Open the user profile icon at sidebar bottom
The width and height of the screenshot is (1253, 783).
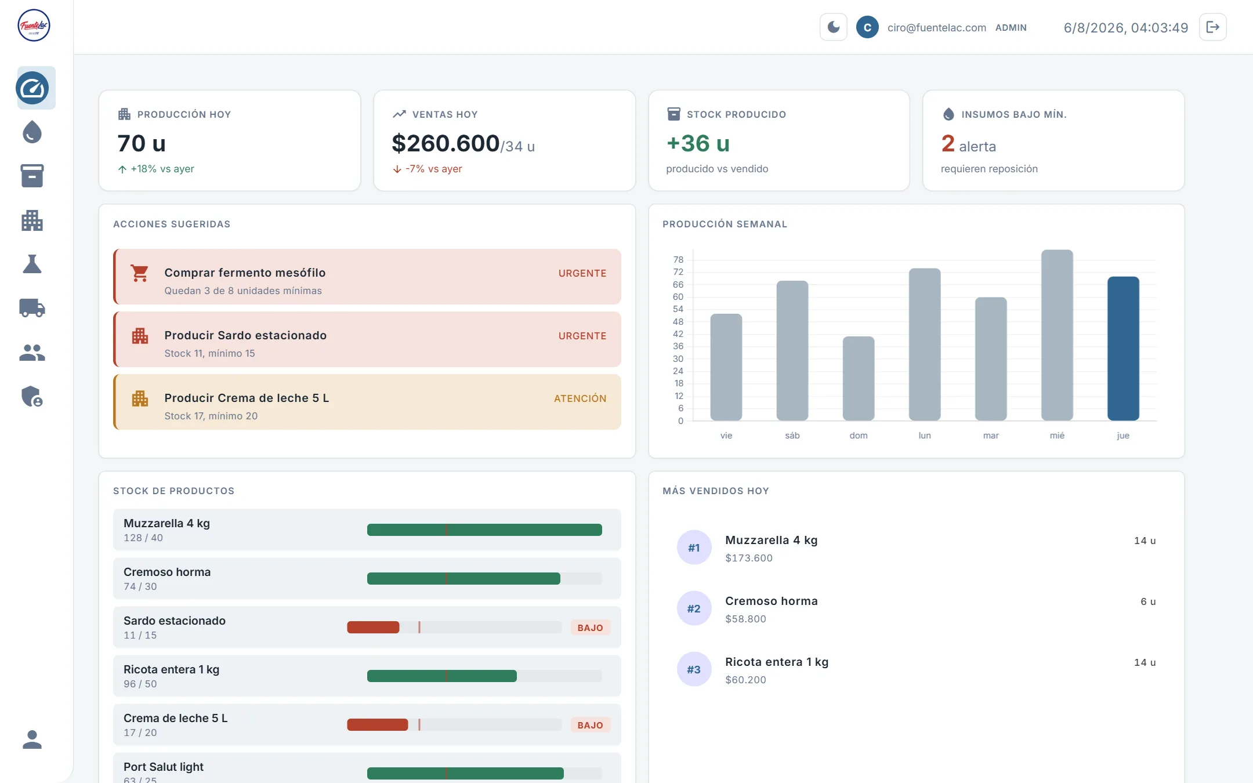pyautogui.click(x=32, y=739)
